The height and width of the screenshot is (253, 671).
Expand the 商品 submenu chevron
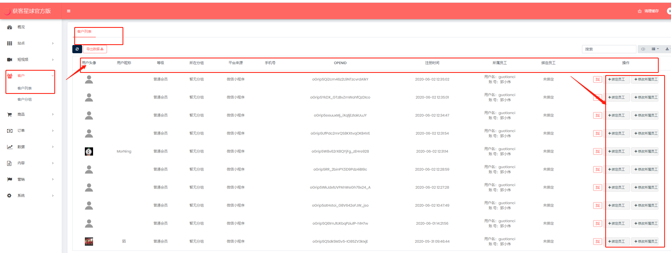tap(53, 114)
